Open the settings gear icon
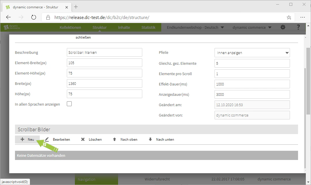Viewport: 311px width, 185px height. (x=283, y=27)
